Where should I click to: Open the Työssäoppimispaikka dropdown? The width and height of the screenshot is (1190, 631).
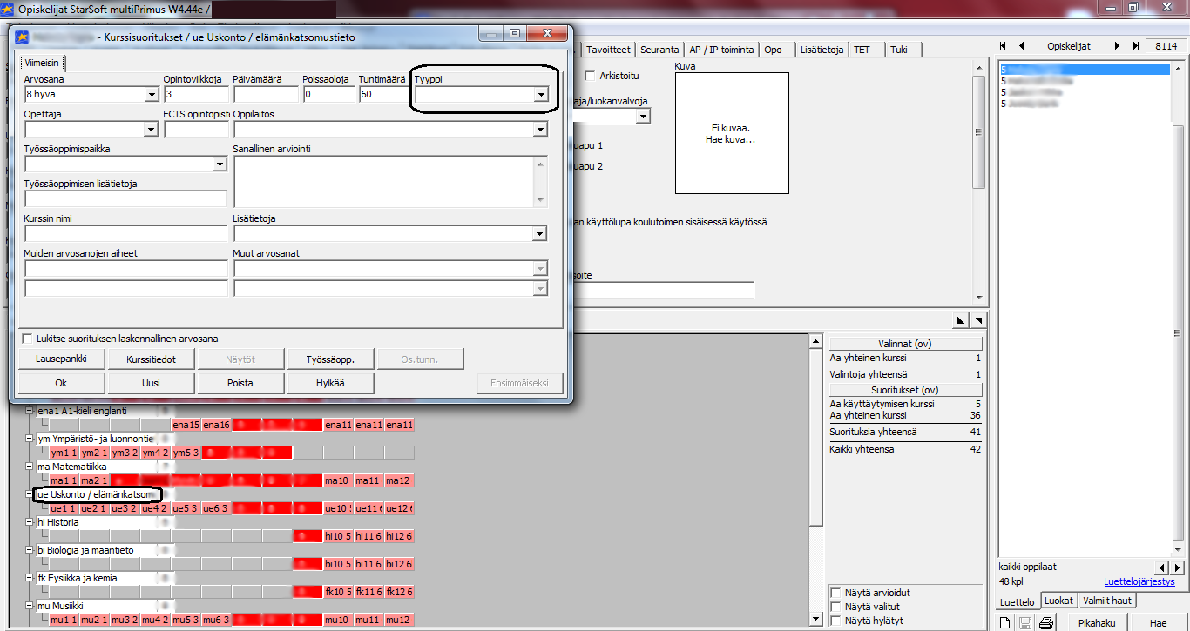point(219,164)
